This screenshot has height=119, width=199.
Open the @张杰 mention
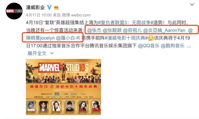[94, 30]
